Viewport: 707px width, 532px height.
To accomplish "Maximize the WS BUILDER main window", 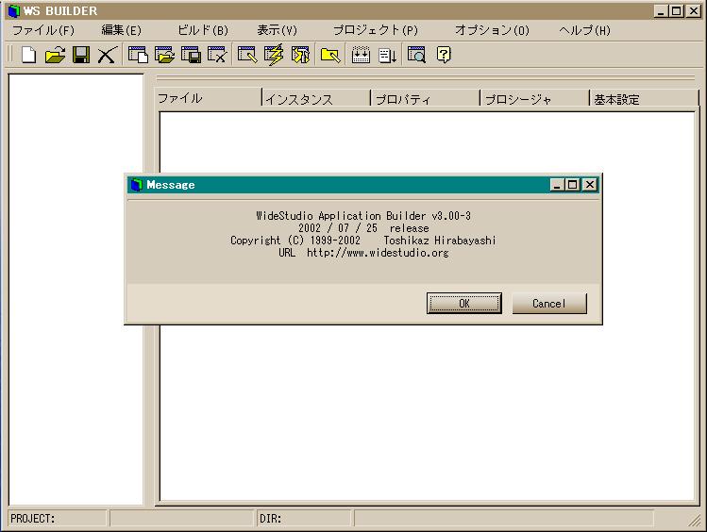I will coord(677,10).
